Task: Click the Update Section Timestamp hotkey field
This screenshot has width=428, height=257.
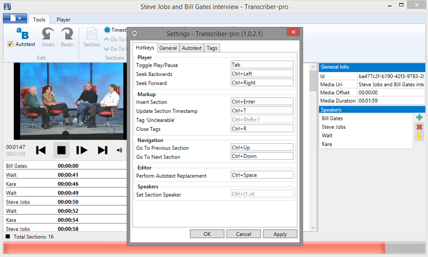Action: [262, 111]
